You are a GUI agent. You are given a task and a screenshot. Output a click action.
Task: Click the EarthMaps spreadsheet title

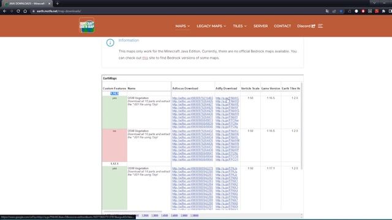pos(110,78)
